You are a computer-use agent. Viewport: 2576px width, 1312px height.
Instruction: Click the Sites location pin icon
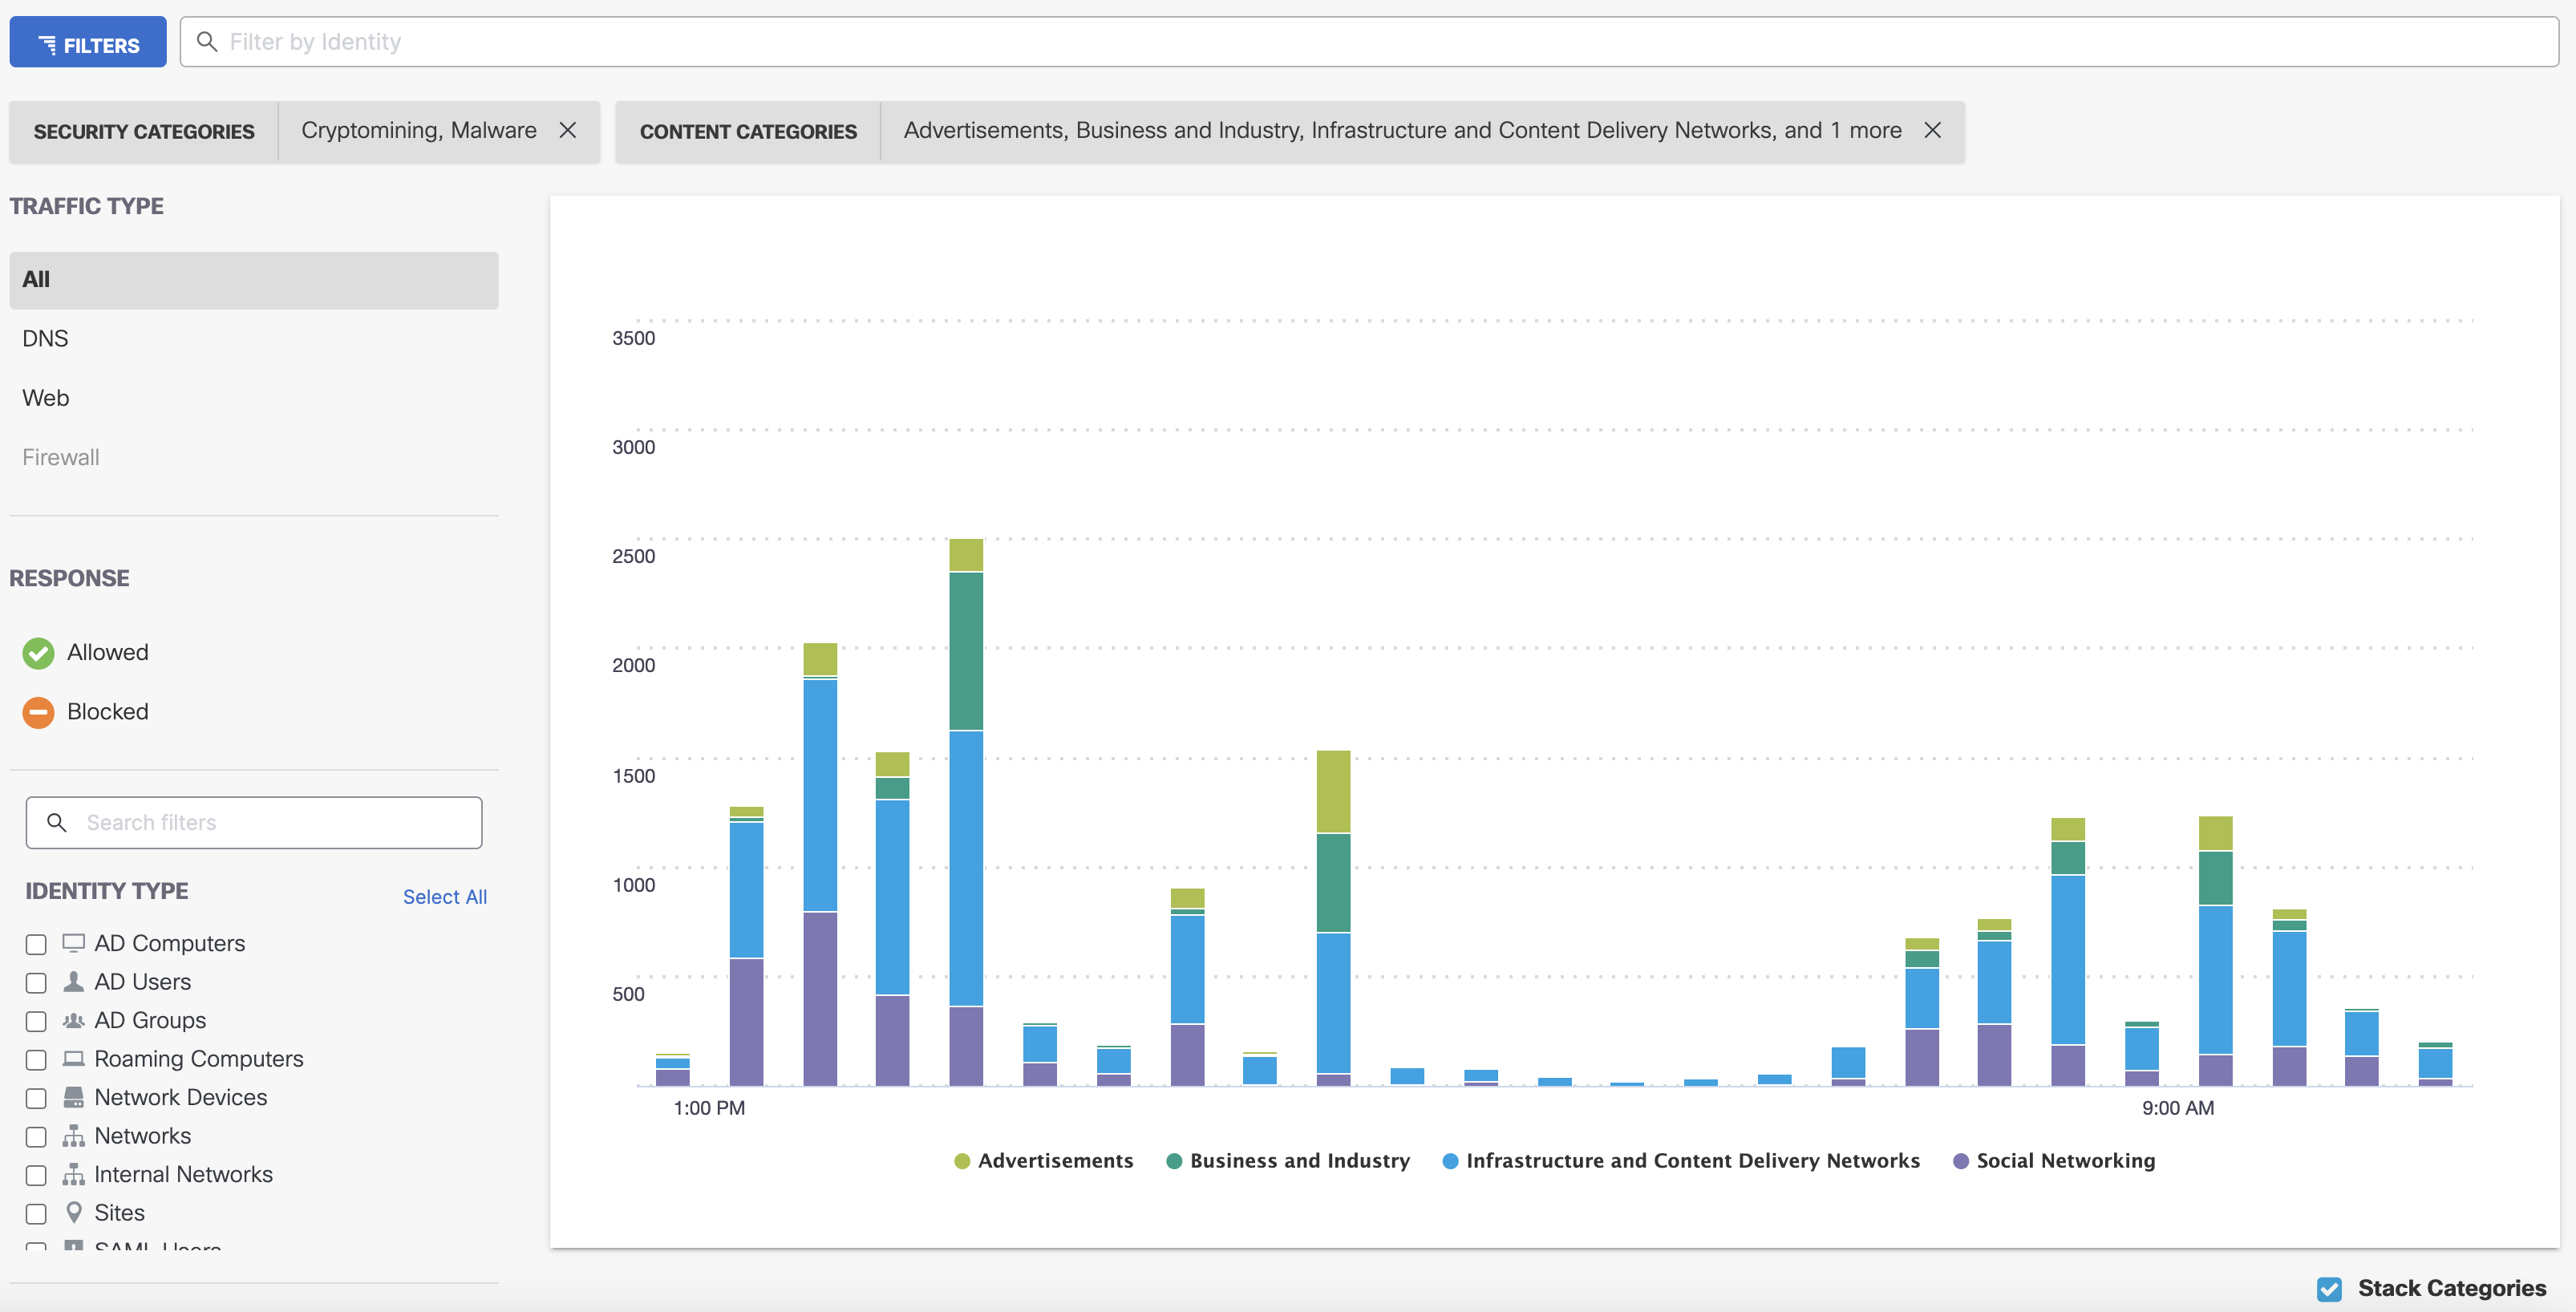click(x=74, y=1212)
